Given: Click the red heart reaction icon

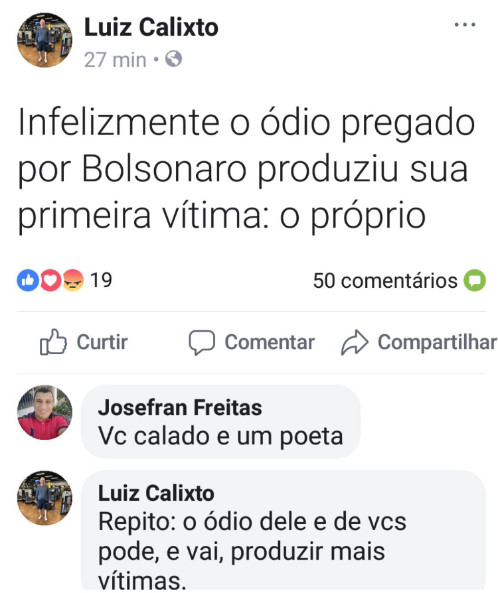Looking at the screenshot, I should click(x=50, y=280).
